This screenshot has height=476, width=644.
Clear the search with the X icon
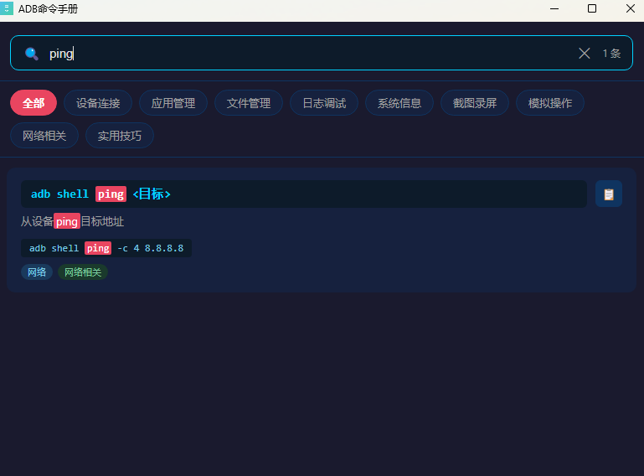click(585, 53)
